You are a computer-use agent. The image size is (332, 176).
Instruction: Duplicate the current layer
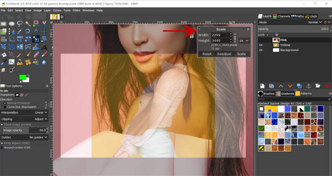[299, 86]
